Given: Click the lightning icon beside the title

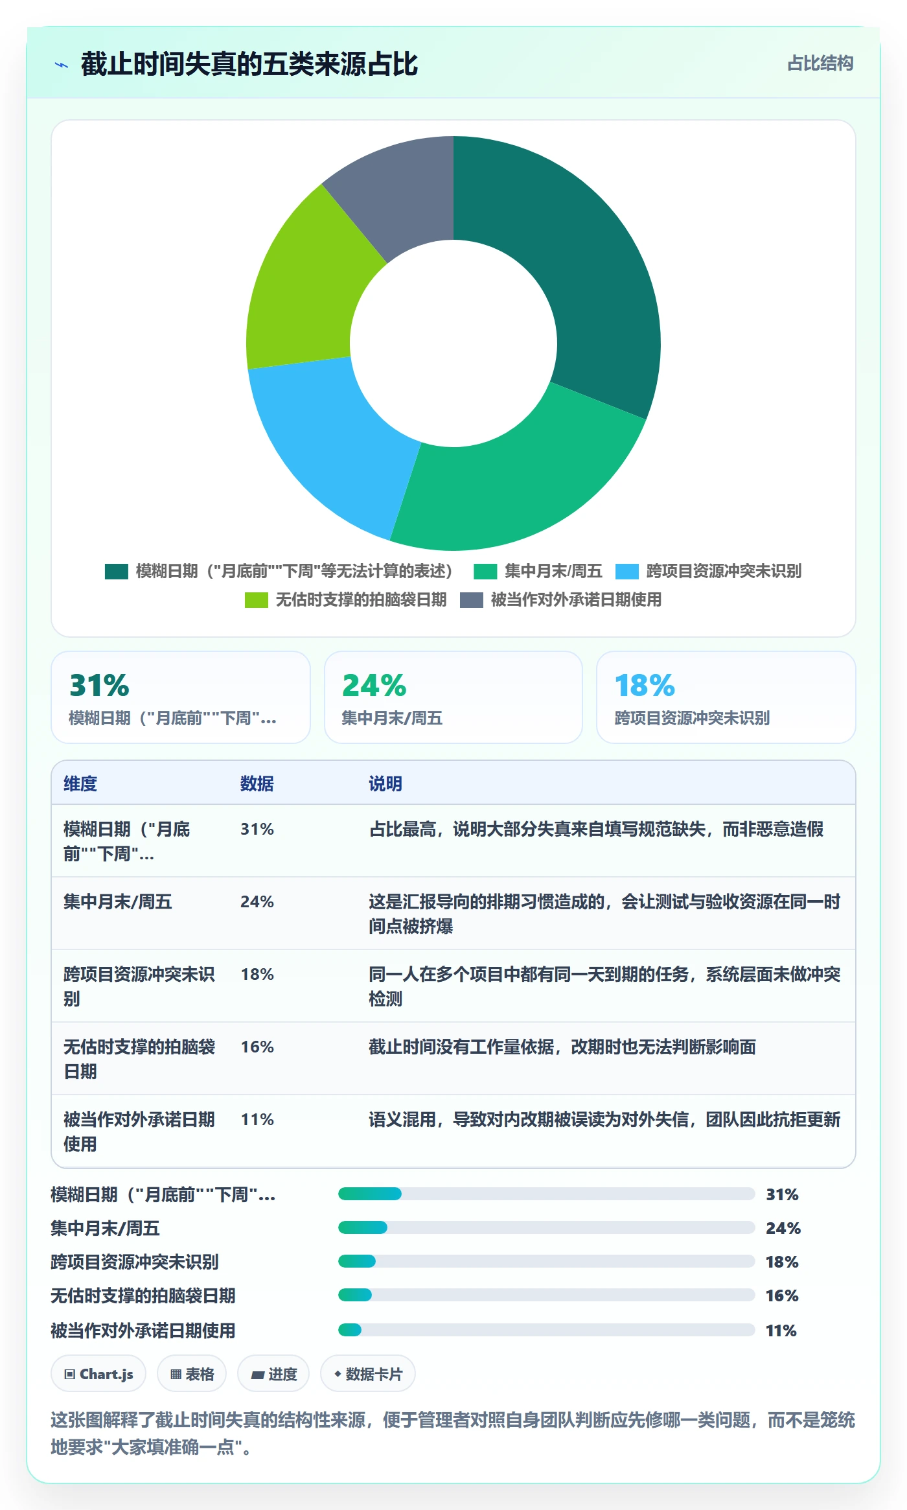Looking at the screenshot, I should [x=62, y=65].
